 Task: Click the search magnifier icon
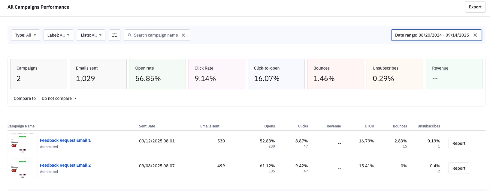tap(130, 35)
